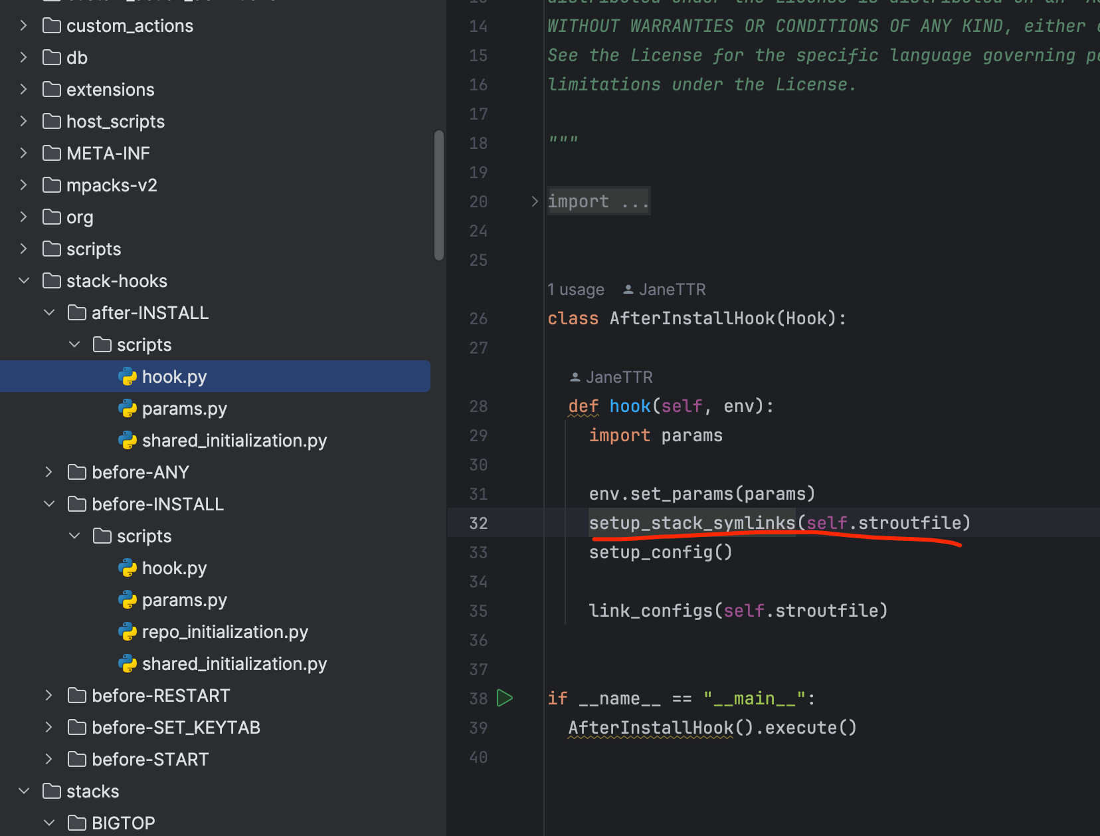Click the author icon beside JaneTTR class annotation

pos(628,290)
